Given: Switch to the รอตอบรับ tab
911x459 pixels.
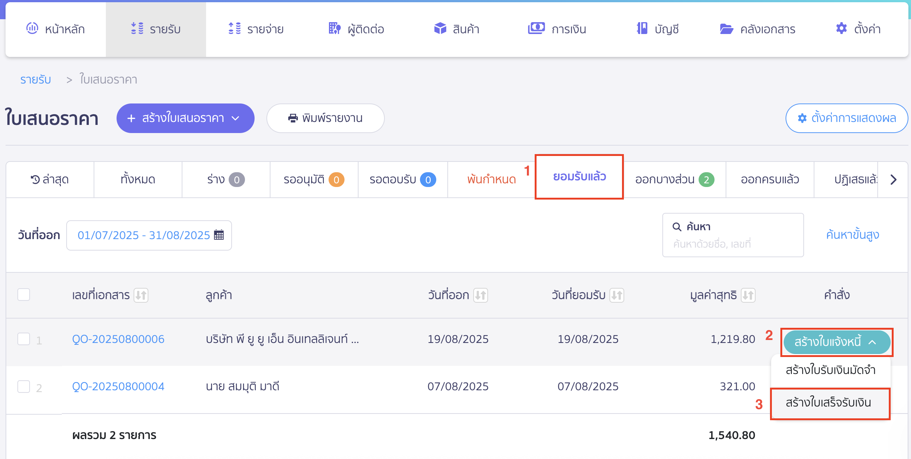Looking at the screenshot, I should click(403, 180).
